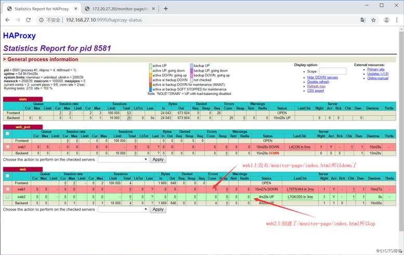Open the Chrome profile avatar
The image size is (404, 255).
386,20
